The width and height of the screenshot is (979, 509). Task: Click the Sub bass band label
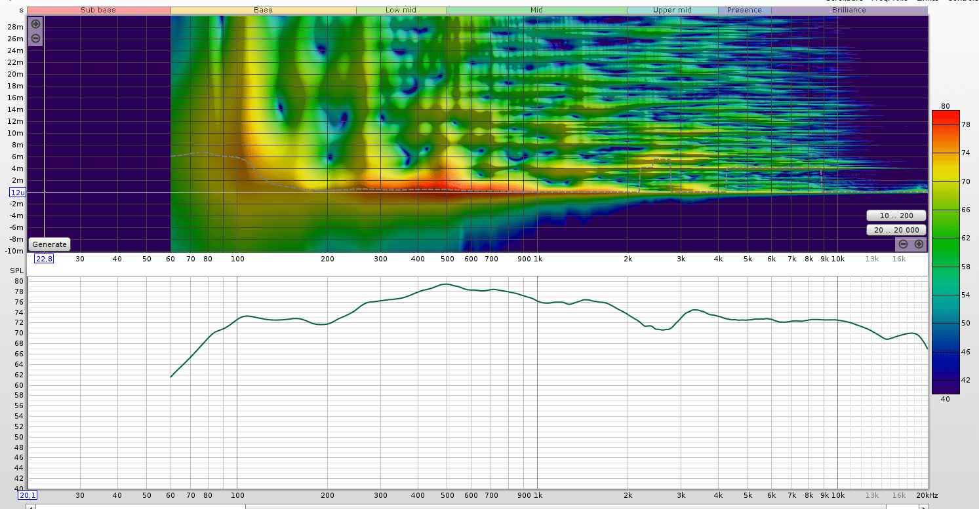(98, 10)
